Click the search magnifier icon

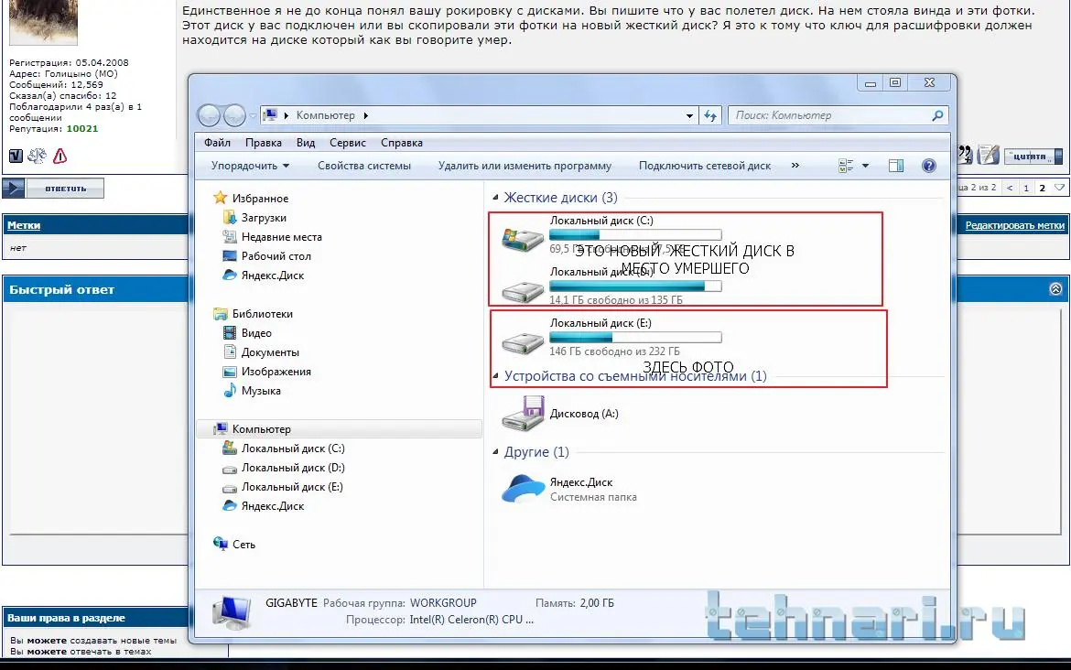point(937,115)
